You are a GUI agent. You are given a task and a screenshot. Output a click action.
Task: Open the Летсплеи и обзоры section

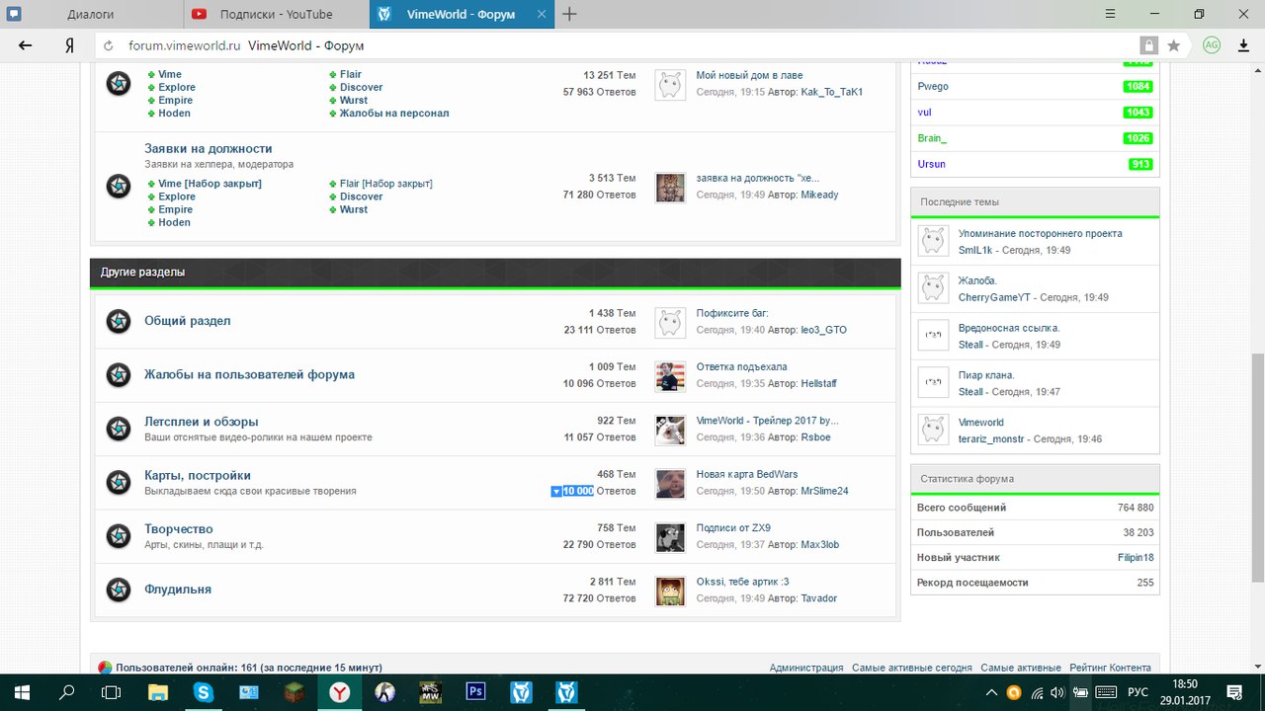pyautogui.click(x=202, y=422)
